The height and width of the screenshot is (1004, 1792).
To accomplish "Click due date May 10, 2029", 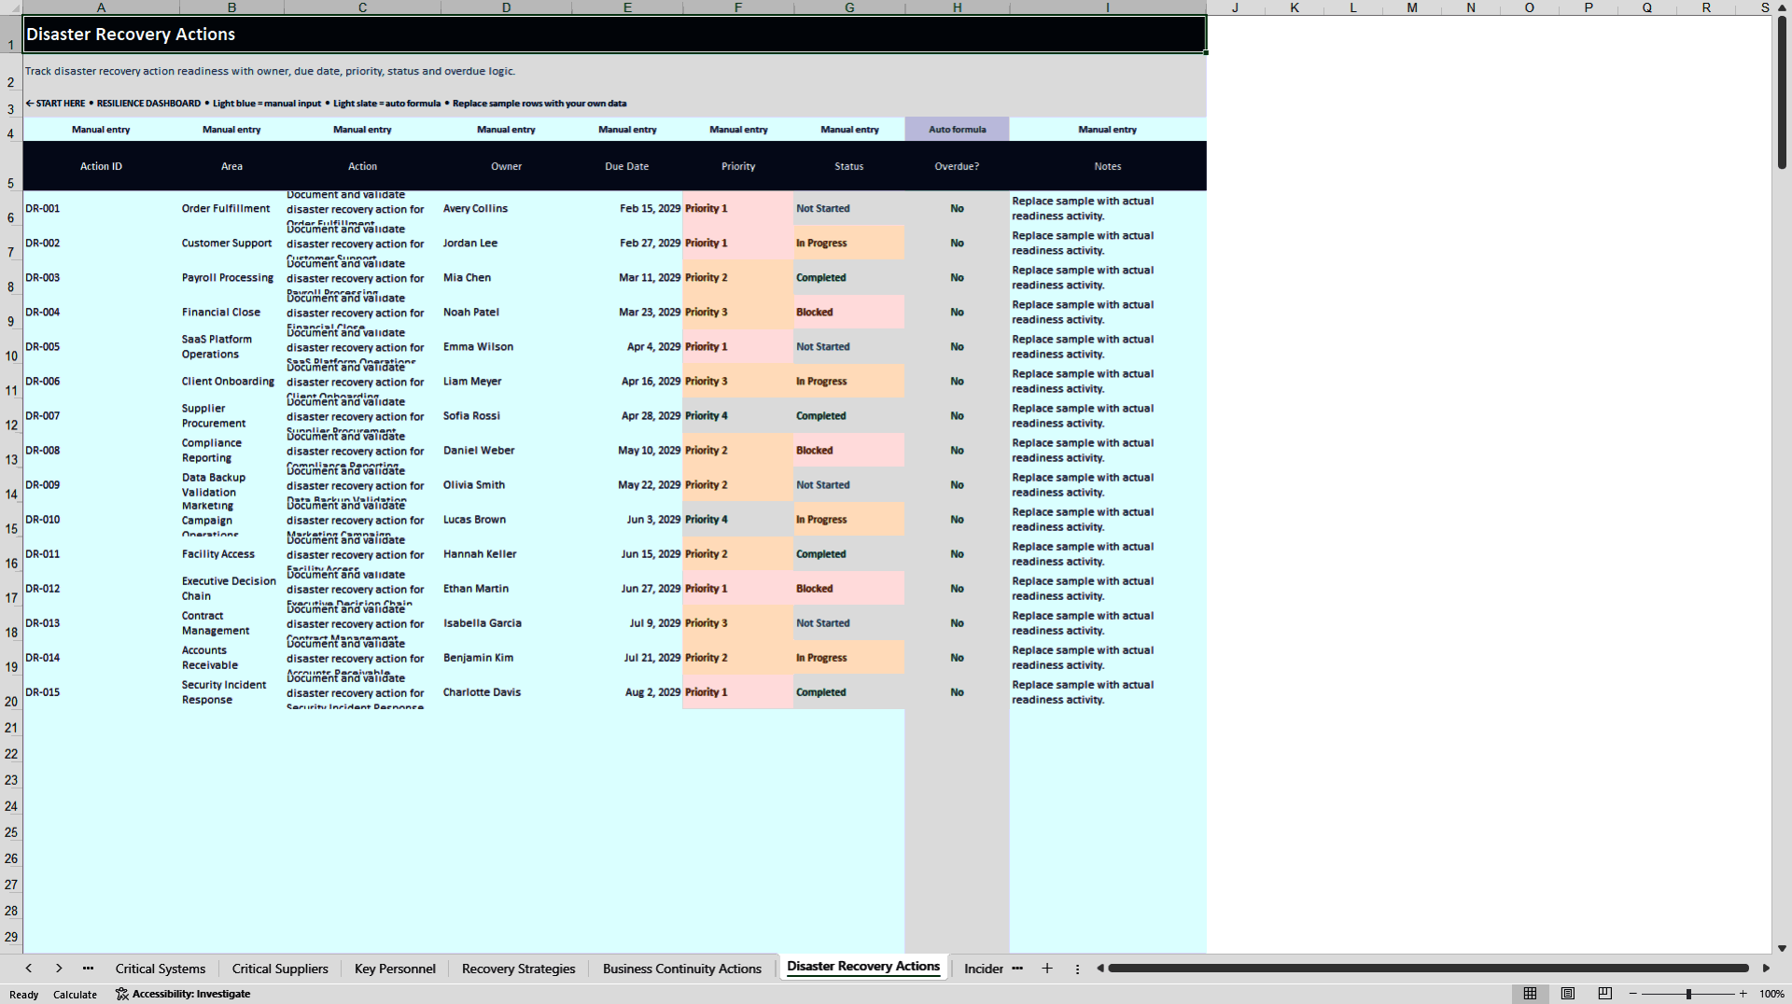I will pyautogui.click(x=627, y=450).
